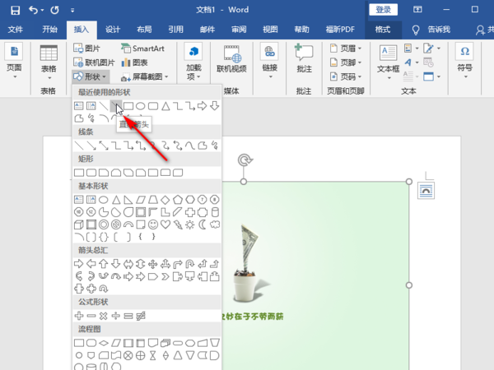Open the 符号 symbol dropdown
This screenshot has height=370, width=494.
tap(464, 61)
